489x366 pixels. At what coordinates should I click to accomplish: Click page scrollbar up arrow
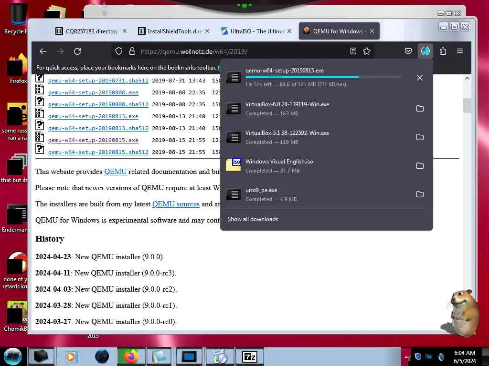[x=467, y=78]
